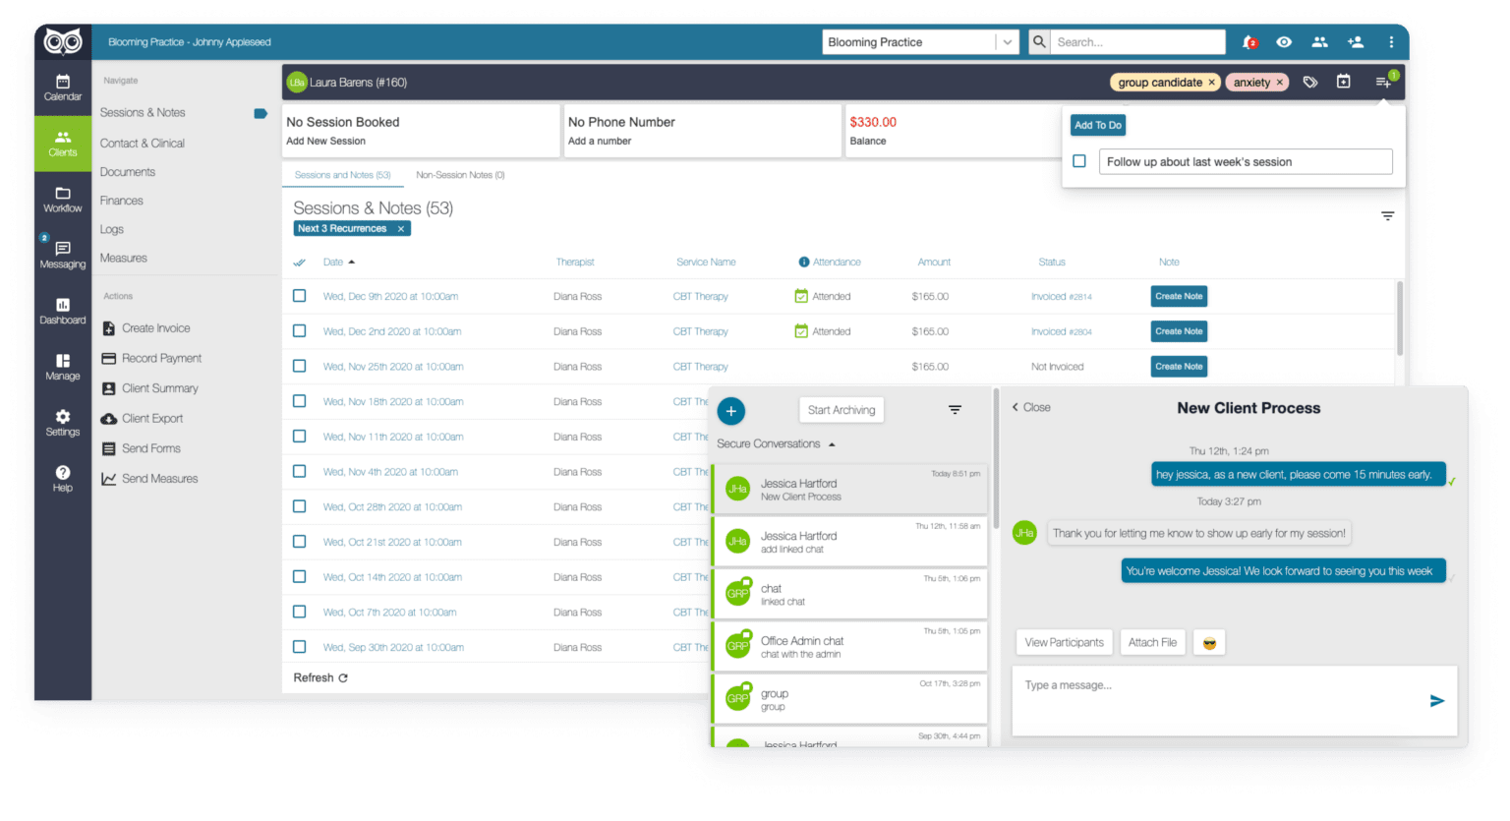
Task: Tick the Nov 25th 2020 session checkbox
Action: [x=300, y=366]
